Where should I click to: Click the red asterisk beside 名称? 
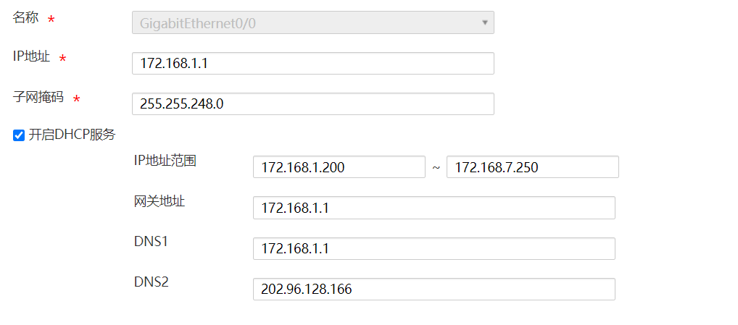click(x=51, y=20)
